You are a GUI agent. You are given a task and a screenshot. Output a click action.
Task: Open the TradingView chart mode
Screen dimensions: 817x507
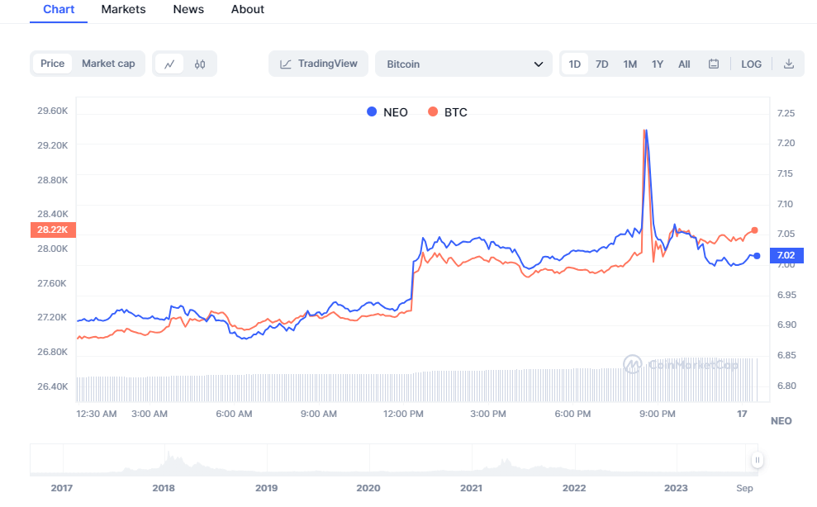pos(318,64)
